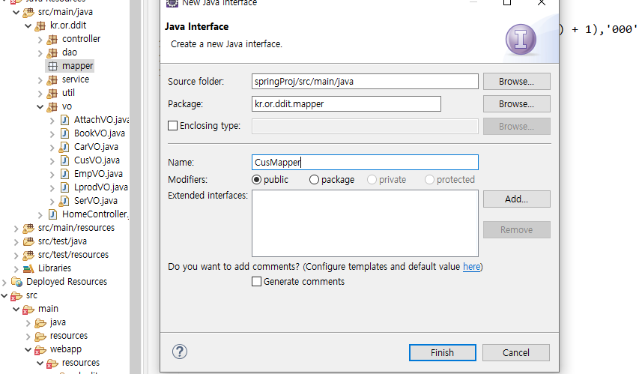Click the main folder icon under src
This screenshot has width=639, height=374.
click(x=28, y=309)
